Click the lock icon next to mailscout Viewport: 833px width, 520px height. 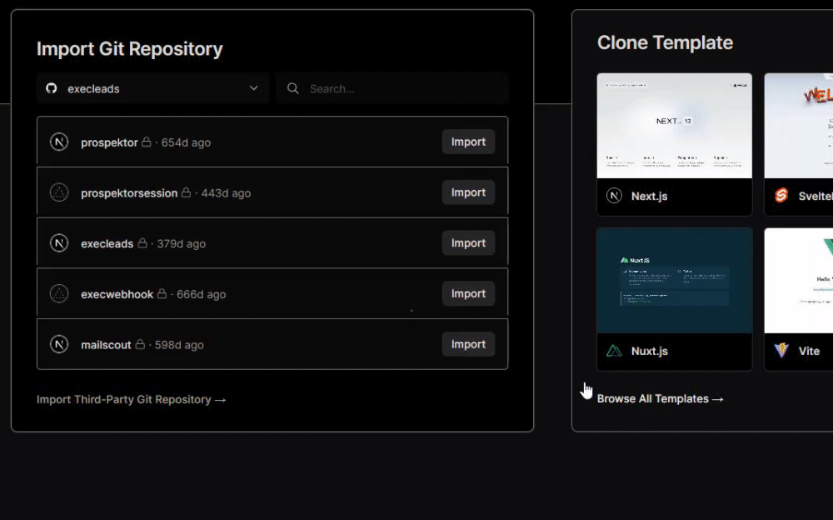pyautogui.click(x=140, y=343)
